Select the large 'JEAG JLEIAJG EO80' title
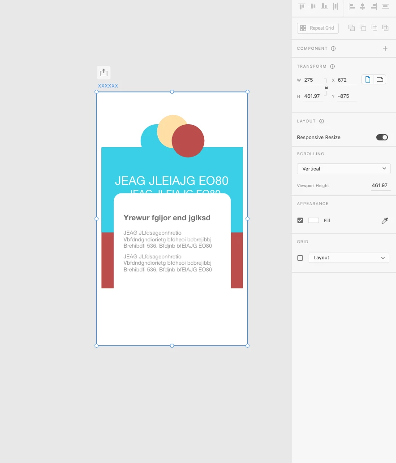 (x=172, y=181)
